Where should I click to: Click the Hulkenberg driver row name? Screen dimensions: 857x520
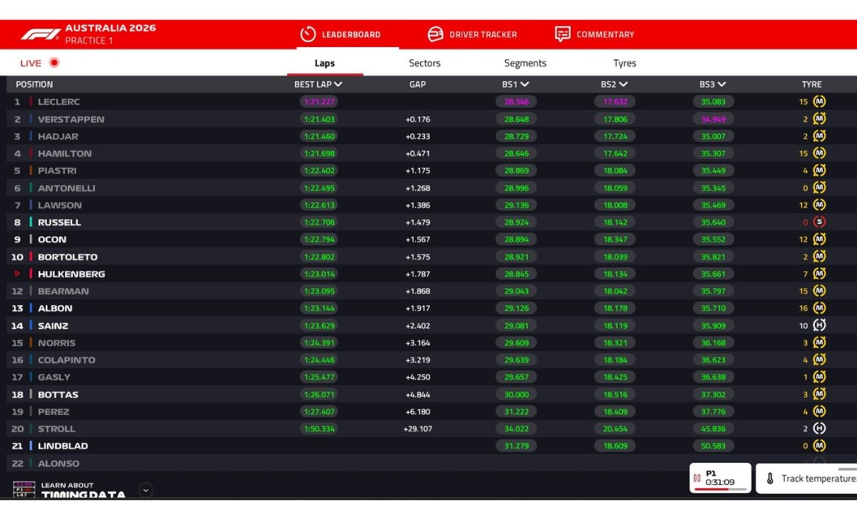point(71,274)
